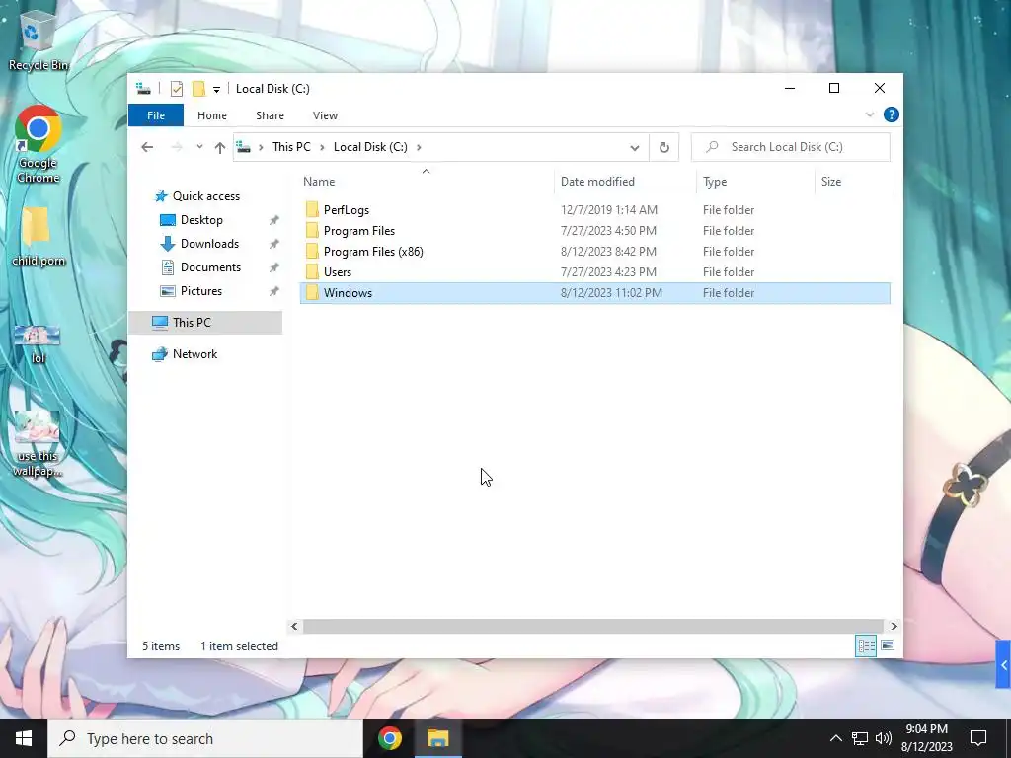Viewport: 1011px width, 758px height.
Task: Click the pin icon beside Desktop
Action: (x=274, y=220)
